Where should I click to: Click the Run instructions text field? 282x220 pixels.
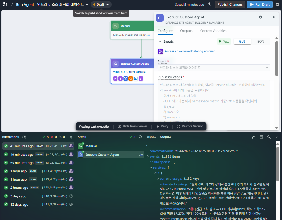(214, 105)
